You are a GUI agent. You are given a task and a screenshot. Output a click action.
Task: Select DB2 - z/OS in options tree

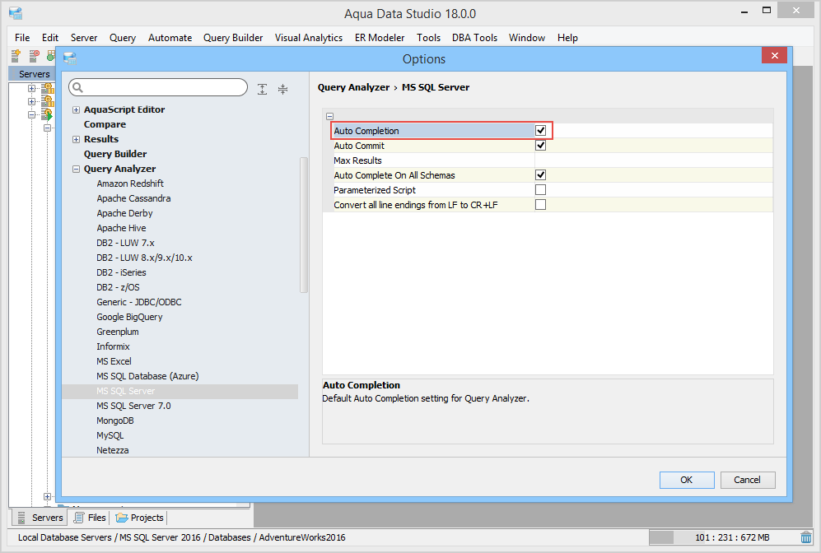tap(118, 287)
